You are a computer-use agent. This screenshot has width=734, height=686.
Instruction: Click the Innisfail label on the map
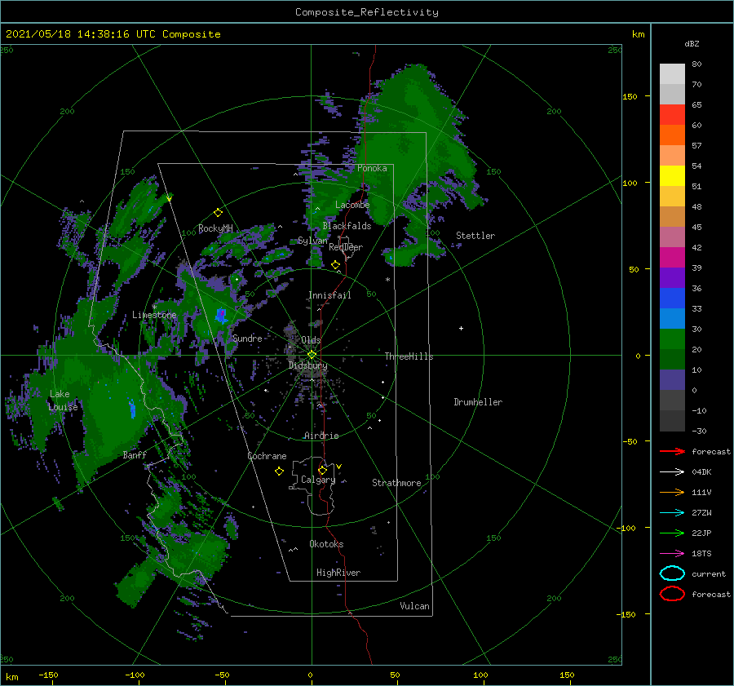(329, 295)
